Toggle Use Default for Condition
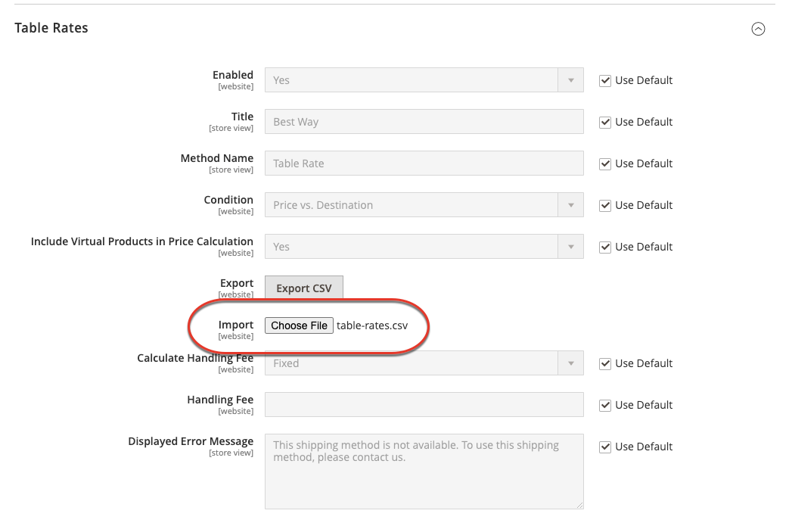 tap(604, 206)
